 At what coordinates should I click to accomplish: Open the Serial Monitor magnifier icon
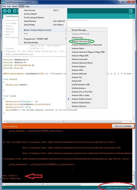(131, 11)
